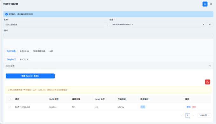Focus the name input field
216x124 pixels.
click(x=56, y=25)
